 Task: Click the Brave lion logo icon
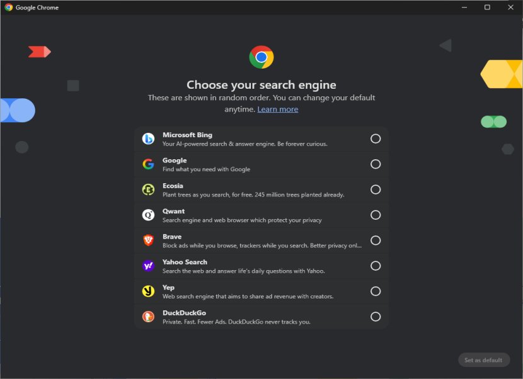[x=148, y=240]
